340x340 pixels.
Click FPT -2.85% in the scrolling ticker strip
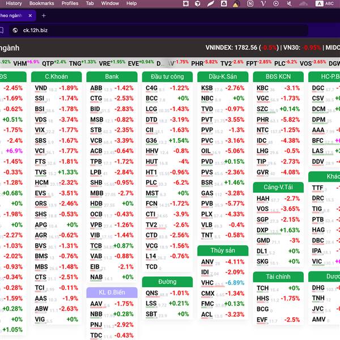click(x=259, y=63)
